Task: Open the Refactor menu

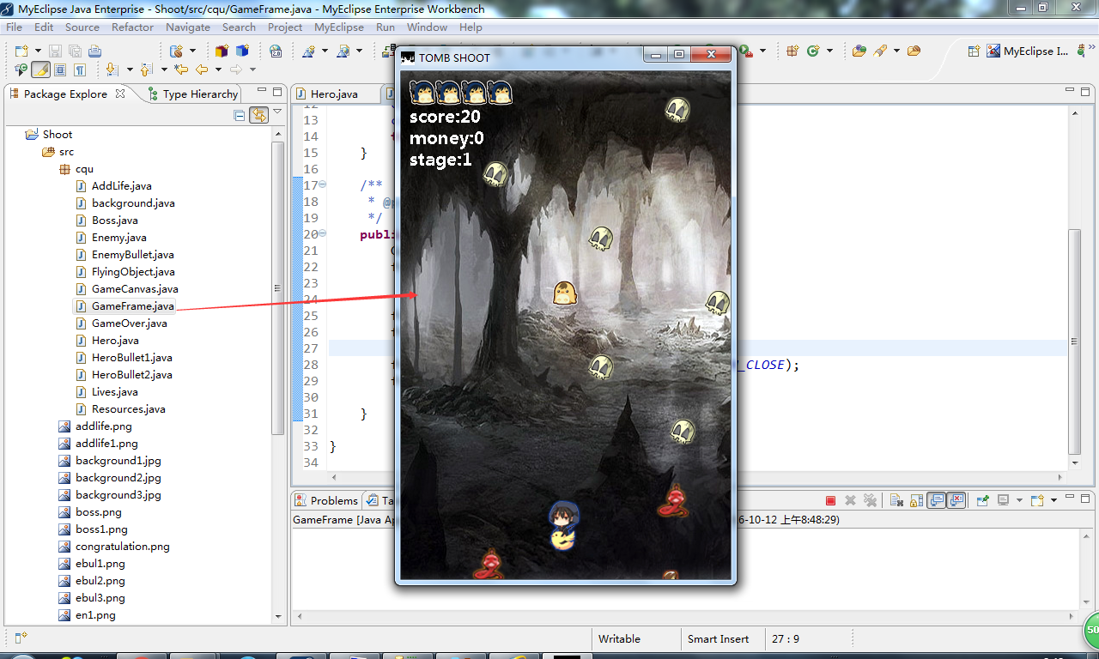Action: point(132,27)
